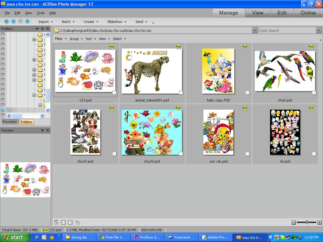Click the Quick Search input field
Viewport: 323px width, 242px height.
tap(287, 31)
